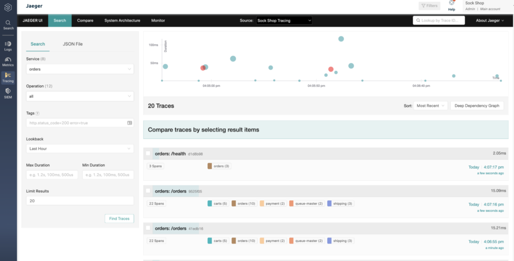Image resolution: width=514 pixels, height=261 pixels.
Task: Click the payment (2) tag in trace 9525f05
Action: [273, 204]
